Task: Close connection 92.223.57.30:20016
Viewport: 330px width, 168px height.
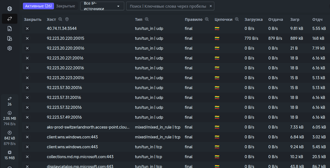Action: pos(27,87)
